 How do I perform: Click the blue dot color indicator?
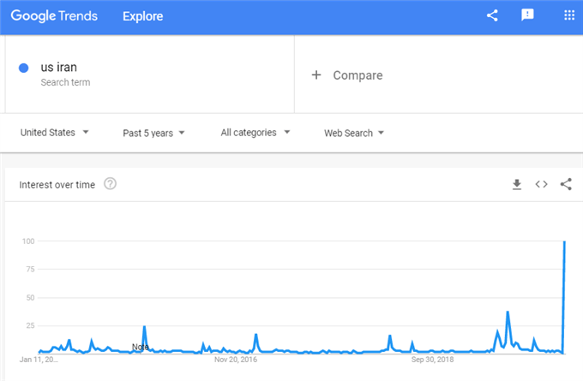click(x=23, y=68)
